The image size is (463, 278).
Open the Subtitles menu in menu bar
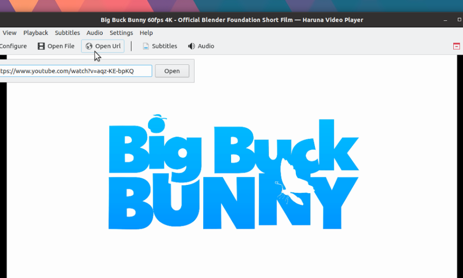pyautogui.click(x=67, y=33)
